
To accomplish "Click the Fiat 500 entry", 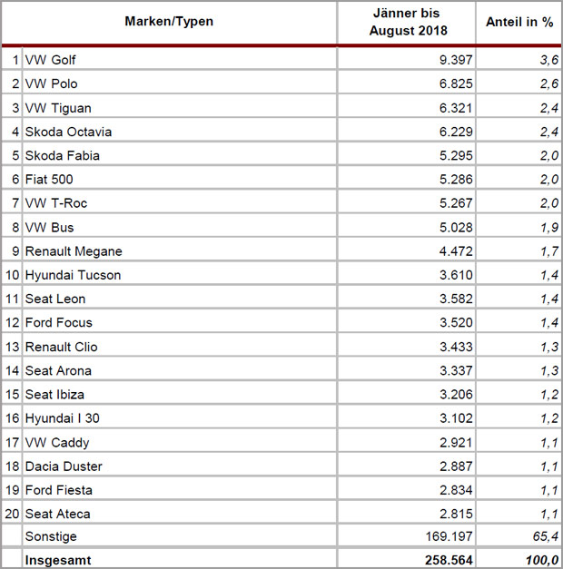I will [49, 180].
